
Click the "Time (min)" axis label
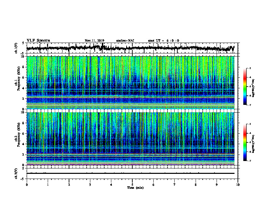click(135, 188)
